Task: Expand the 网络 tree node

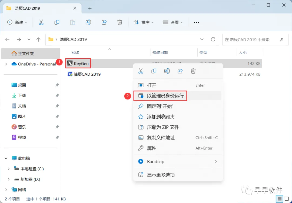Action: [6, 190]
